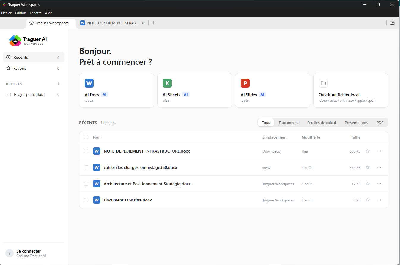Image resolution: width=400 pixels, height=265 pixels.
Task: Click the 4 fichiers count label
Action: [108, 123]
